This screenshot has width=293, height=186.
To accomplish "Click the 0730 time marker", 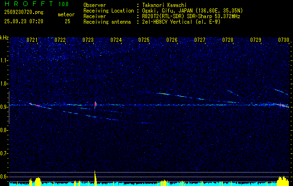I will click(x=284, y=40).
